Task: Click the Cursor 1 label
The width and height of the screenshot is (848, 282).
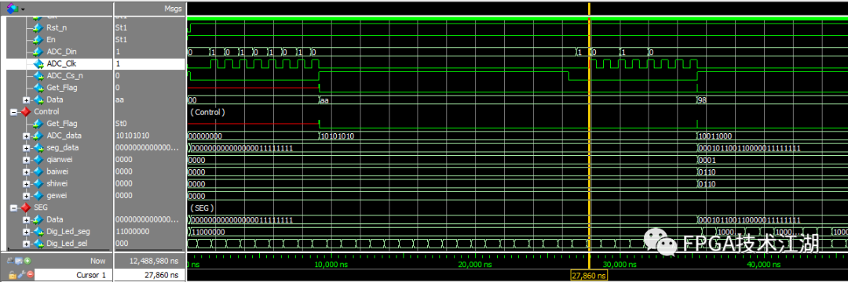Action: tap(91, 275)
